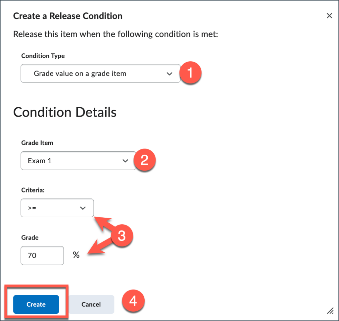Click the Cancel button
Image resolution: width=339 pixels, height=321 pixels.
click(x=91, y=304)
